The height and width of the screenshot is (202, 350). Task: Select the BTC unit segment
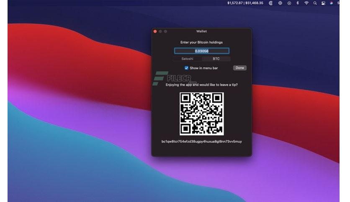216,59
